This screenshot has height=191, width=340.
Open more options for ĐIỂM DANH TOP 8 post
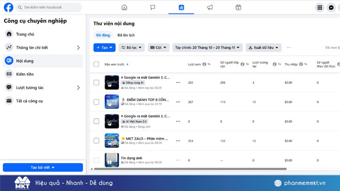pyautogui.click(x=178, y=102)
